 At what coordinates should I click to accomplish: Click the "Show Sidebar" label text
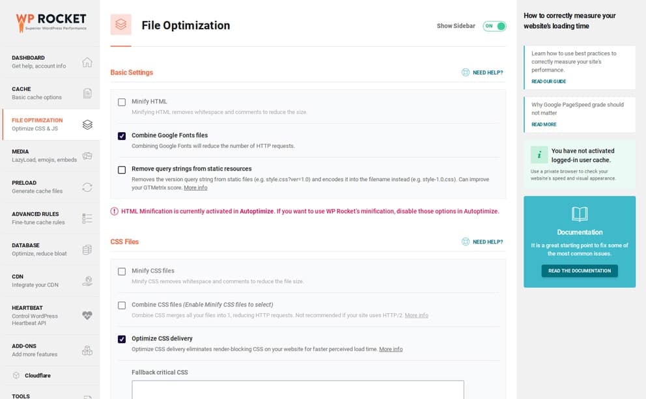point(456,26)
